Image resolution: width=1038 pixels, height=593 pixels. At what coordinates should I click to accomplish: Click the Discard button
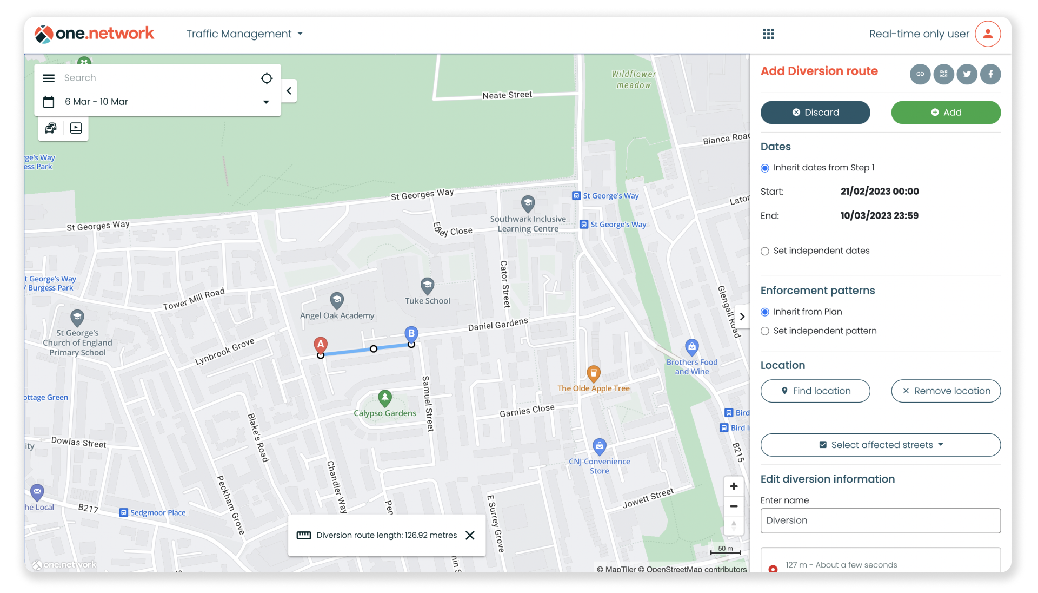click(x=815, y=113)
